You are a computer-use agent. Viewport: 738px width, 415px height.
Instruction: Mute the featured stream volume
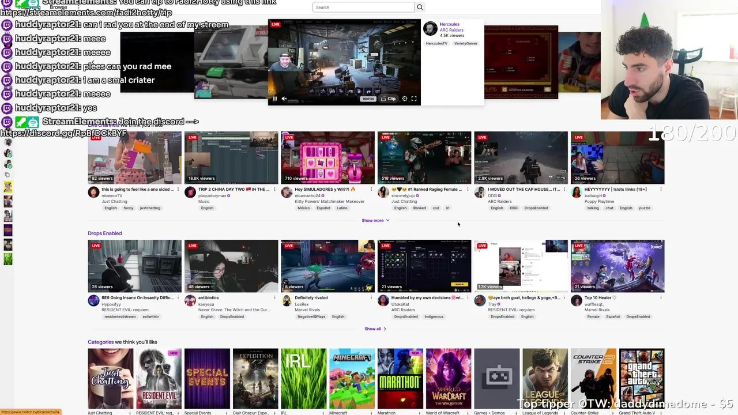click(284, 99)
